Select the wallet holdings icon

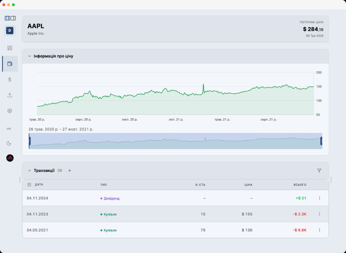[10, 64]
